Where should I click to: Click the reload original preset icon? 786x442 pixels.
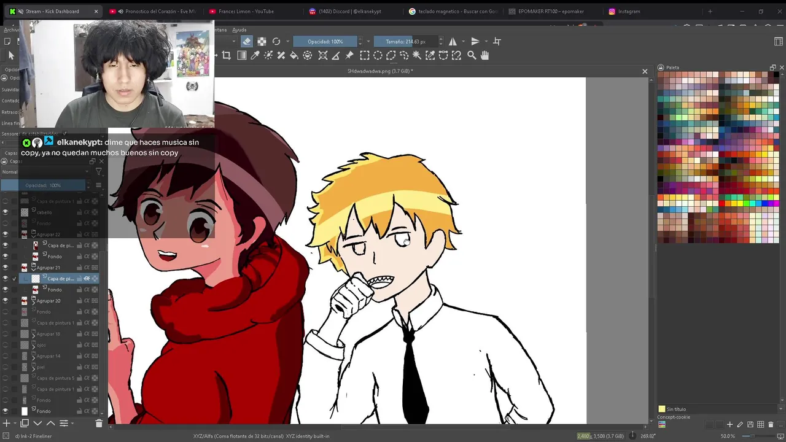(276, 41)
